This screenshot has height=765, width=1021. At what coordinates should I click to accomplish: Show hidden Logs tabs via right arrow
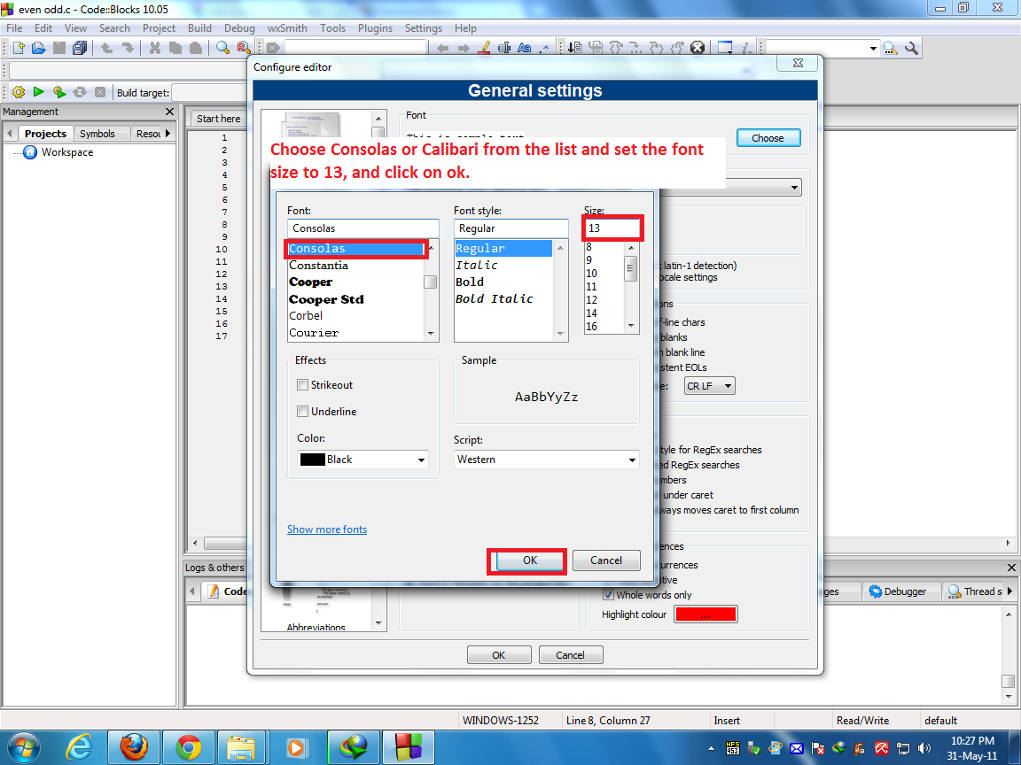pyautogui.click(x=1009, y=591)
